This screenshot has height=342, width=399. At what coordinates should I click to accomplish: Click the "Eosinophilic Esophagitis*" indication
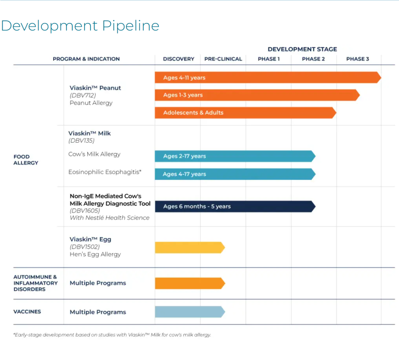(x=105, y=172)
